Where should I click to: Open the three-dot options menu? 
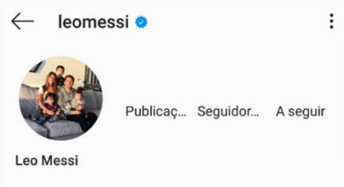[331, 21]
